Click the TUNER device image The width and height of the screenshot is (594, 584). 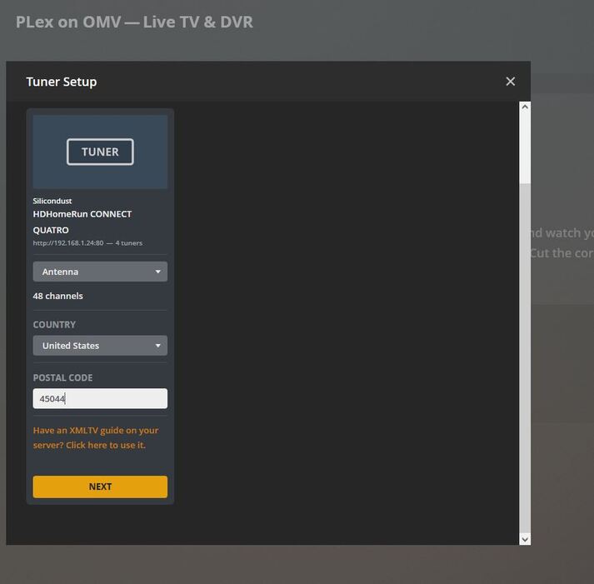coord(100,152)
